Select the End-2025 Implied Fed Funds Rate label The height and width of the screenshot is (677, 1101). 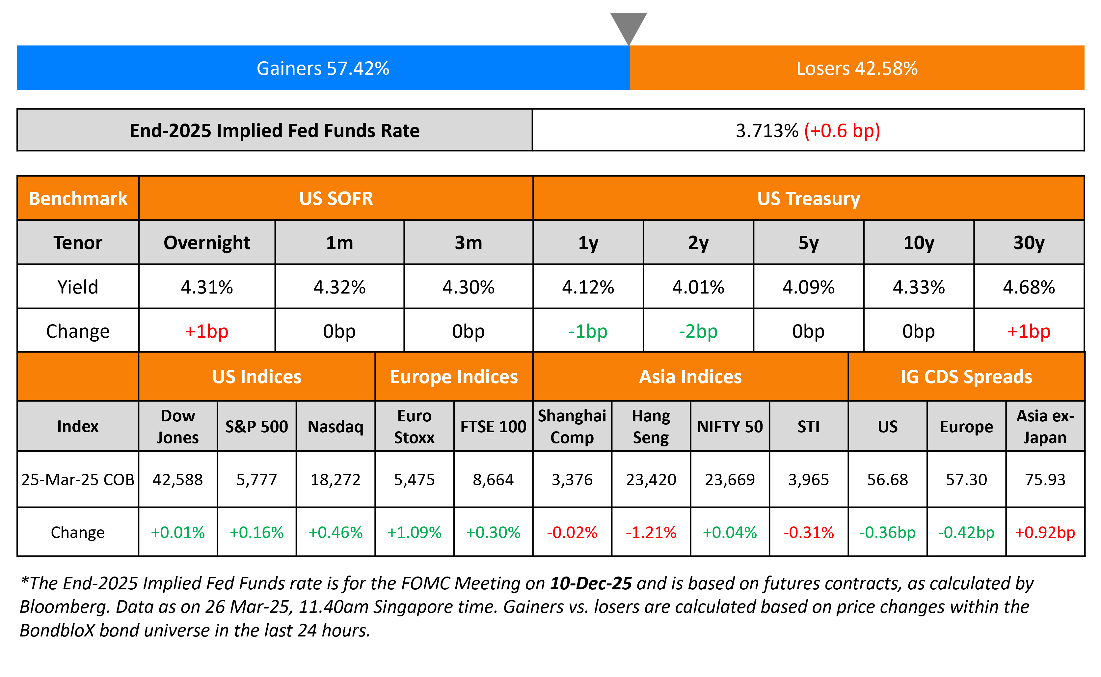click(x=274, y=130)
